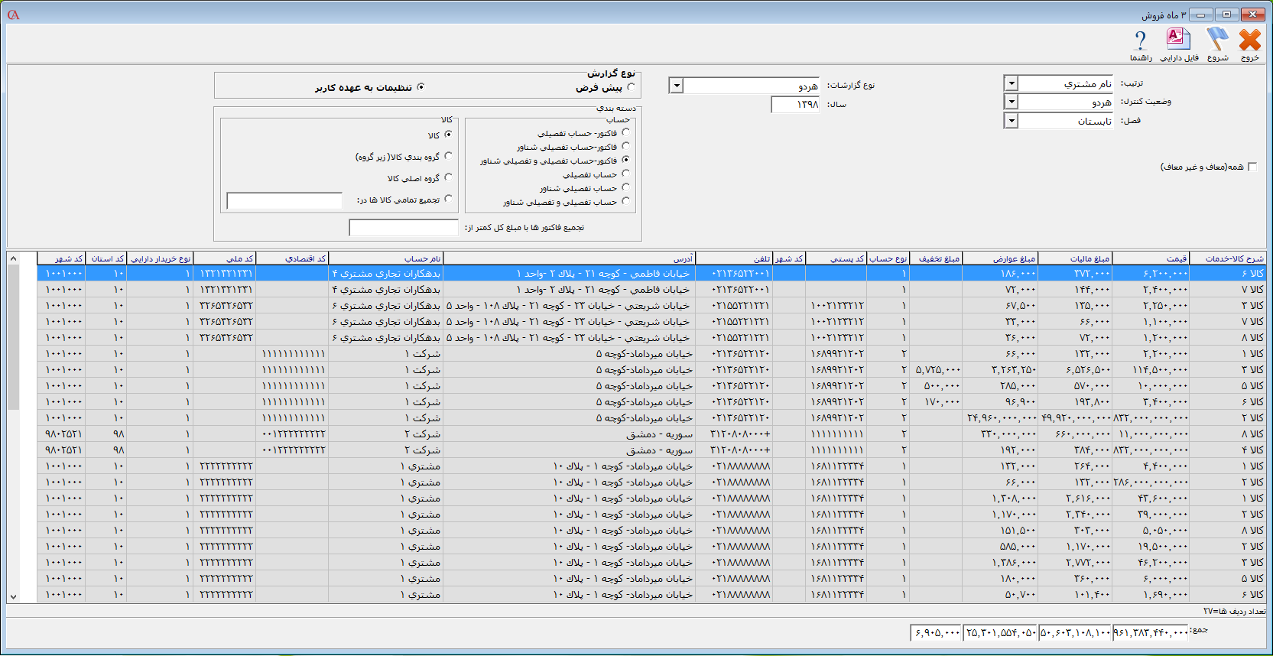
Task: Select حساب تفصیلی شناور radio option
Action: [625, 187]
